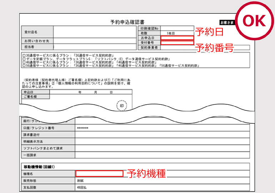Click the empty field beside お問い合わせ先

(95, 41)
